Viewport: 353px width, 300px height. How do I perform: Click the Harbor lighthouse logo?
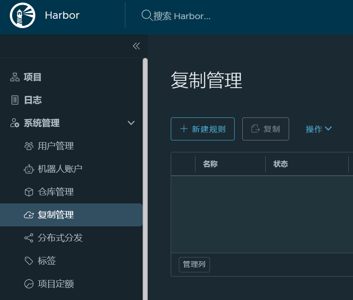pos(23,15)
